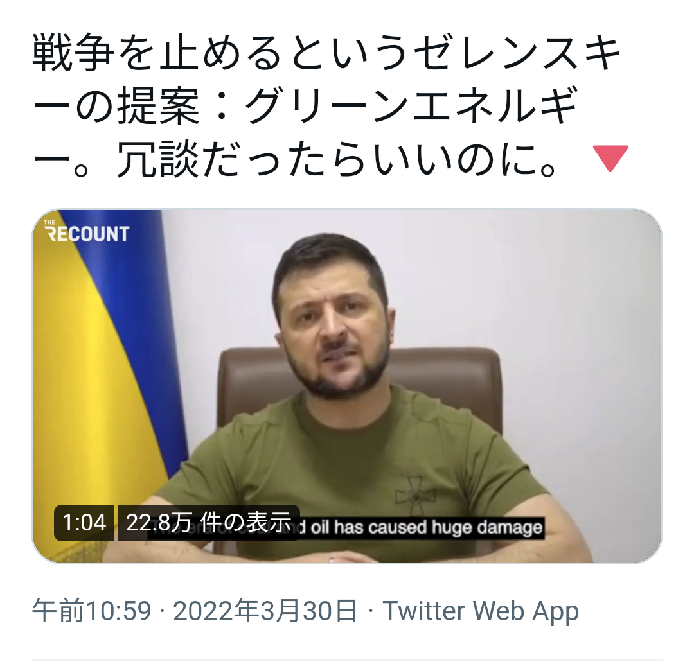Click the 1:04 video duration badge

point(84,523)
